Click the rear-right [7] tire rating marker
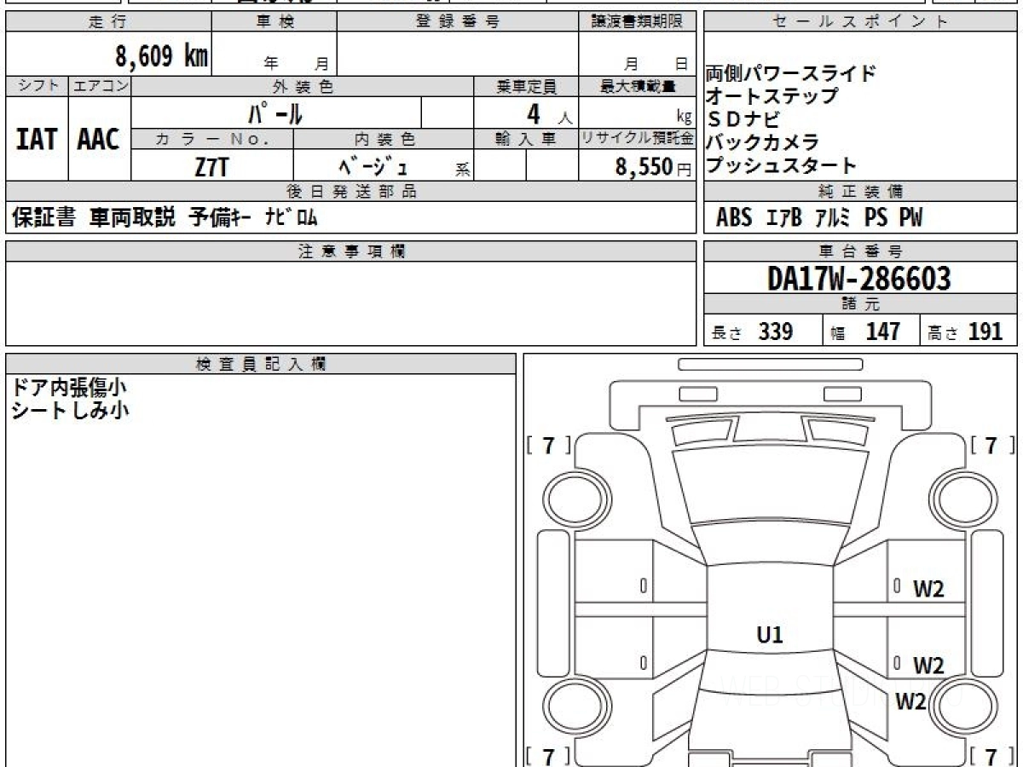The width and height of the screenshot is (1023, 767). click(x=989, y=753)
